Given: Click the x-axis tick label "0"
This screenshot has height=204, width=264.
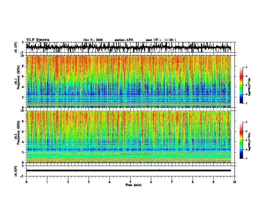Looking at the screenshot, I should click(26, 182).
